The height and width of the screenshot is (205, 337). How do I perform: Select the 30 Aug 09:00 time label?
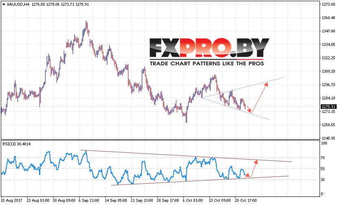click(64, 200)
